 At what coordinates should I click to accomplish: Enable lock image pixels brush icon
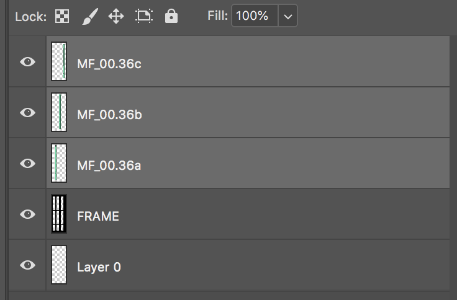[90, 16]
